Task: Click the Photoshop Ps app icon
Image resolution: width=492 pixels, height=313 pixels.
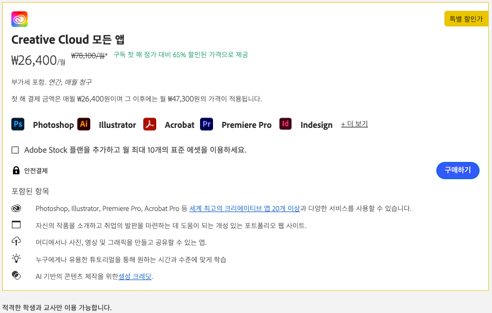Action: coord(18,124)
